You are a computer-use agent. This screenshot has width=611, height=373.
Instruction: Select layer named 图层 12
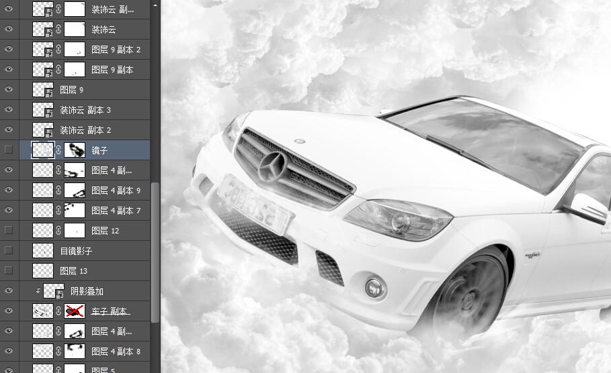(x=106, y=231)
